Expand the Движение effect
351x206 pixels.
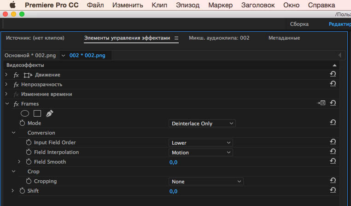point(6,75)
